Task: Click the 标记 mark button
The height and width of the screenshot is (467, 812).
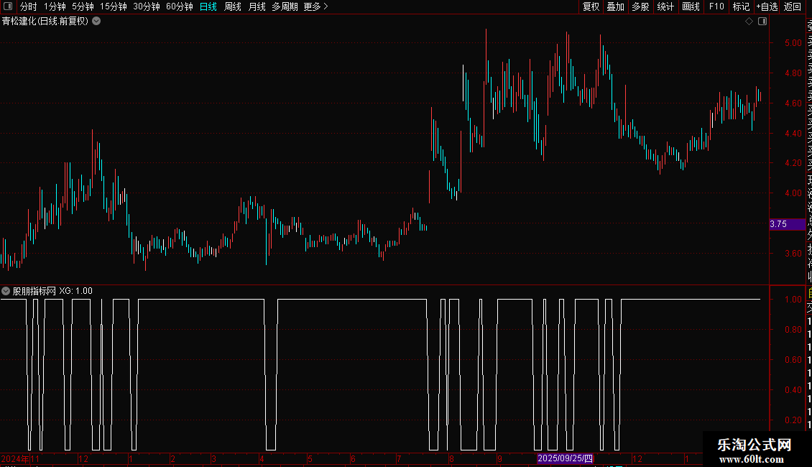Action: [741, 6]
